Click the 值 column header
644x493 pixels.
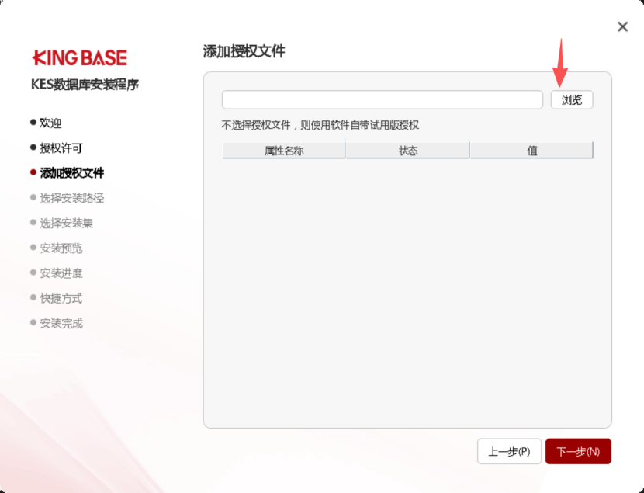(x=531, y=151)
